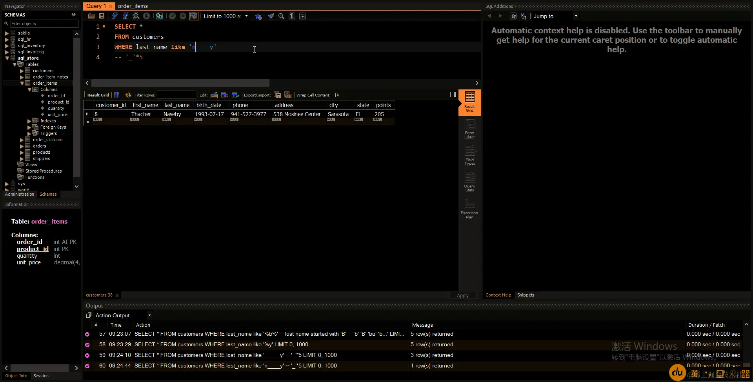Edit the current row in the result grid
Viewport: 753px width, 382px height.
coord(214,95)
